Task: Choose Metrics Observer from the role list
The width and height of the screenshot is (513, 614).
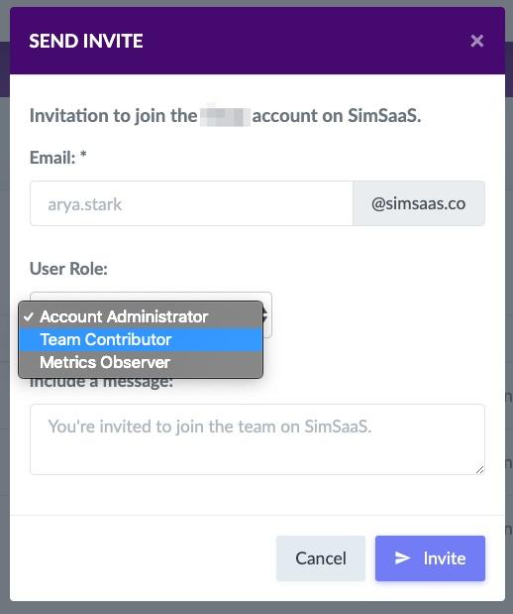Action: click(141, 362)
